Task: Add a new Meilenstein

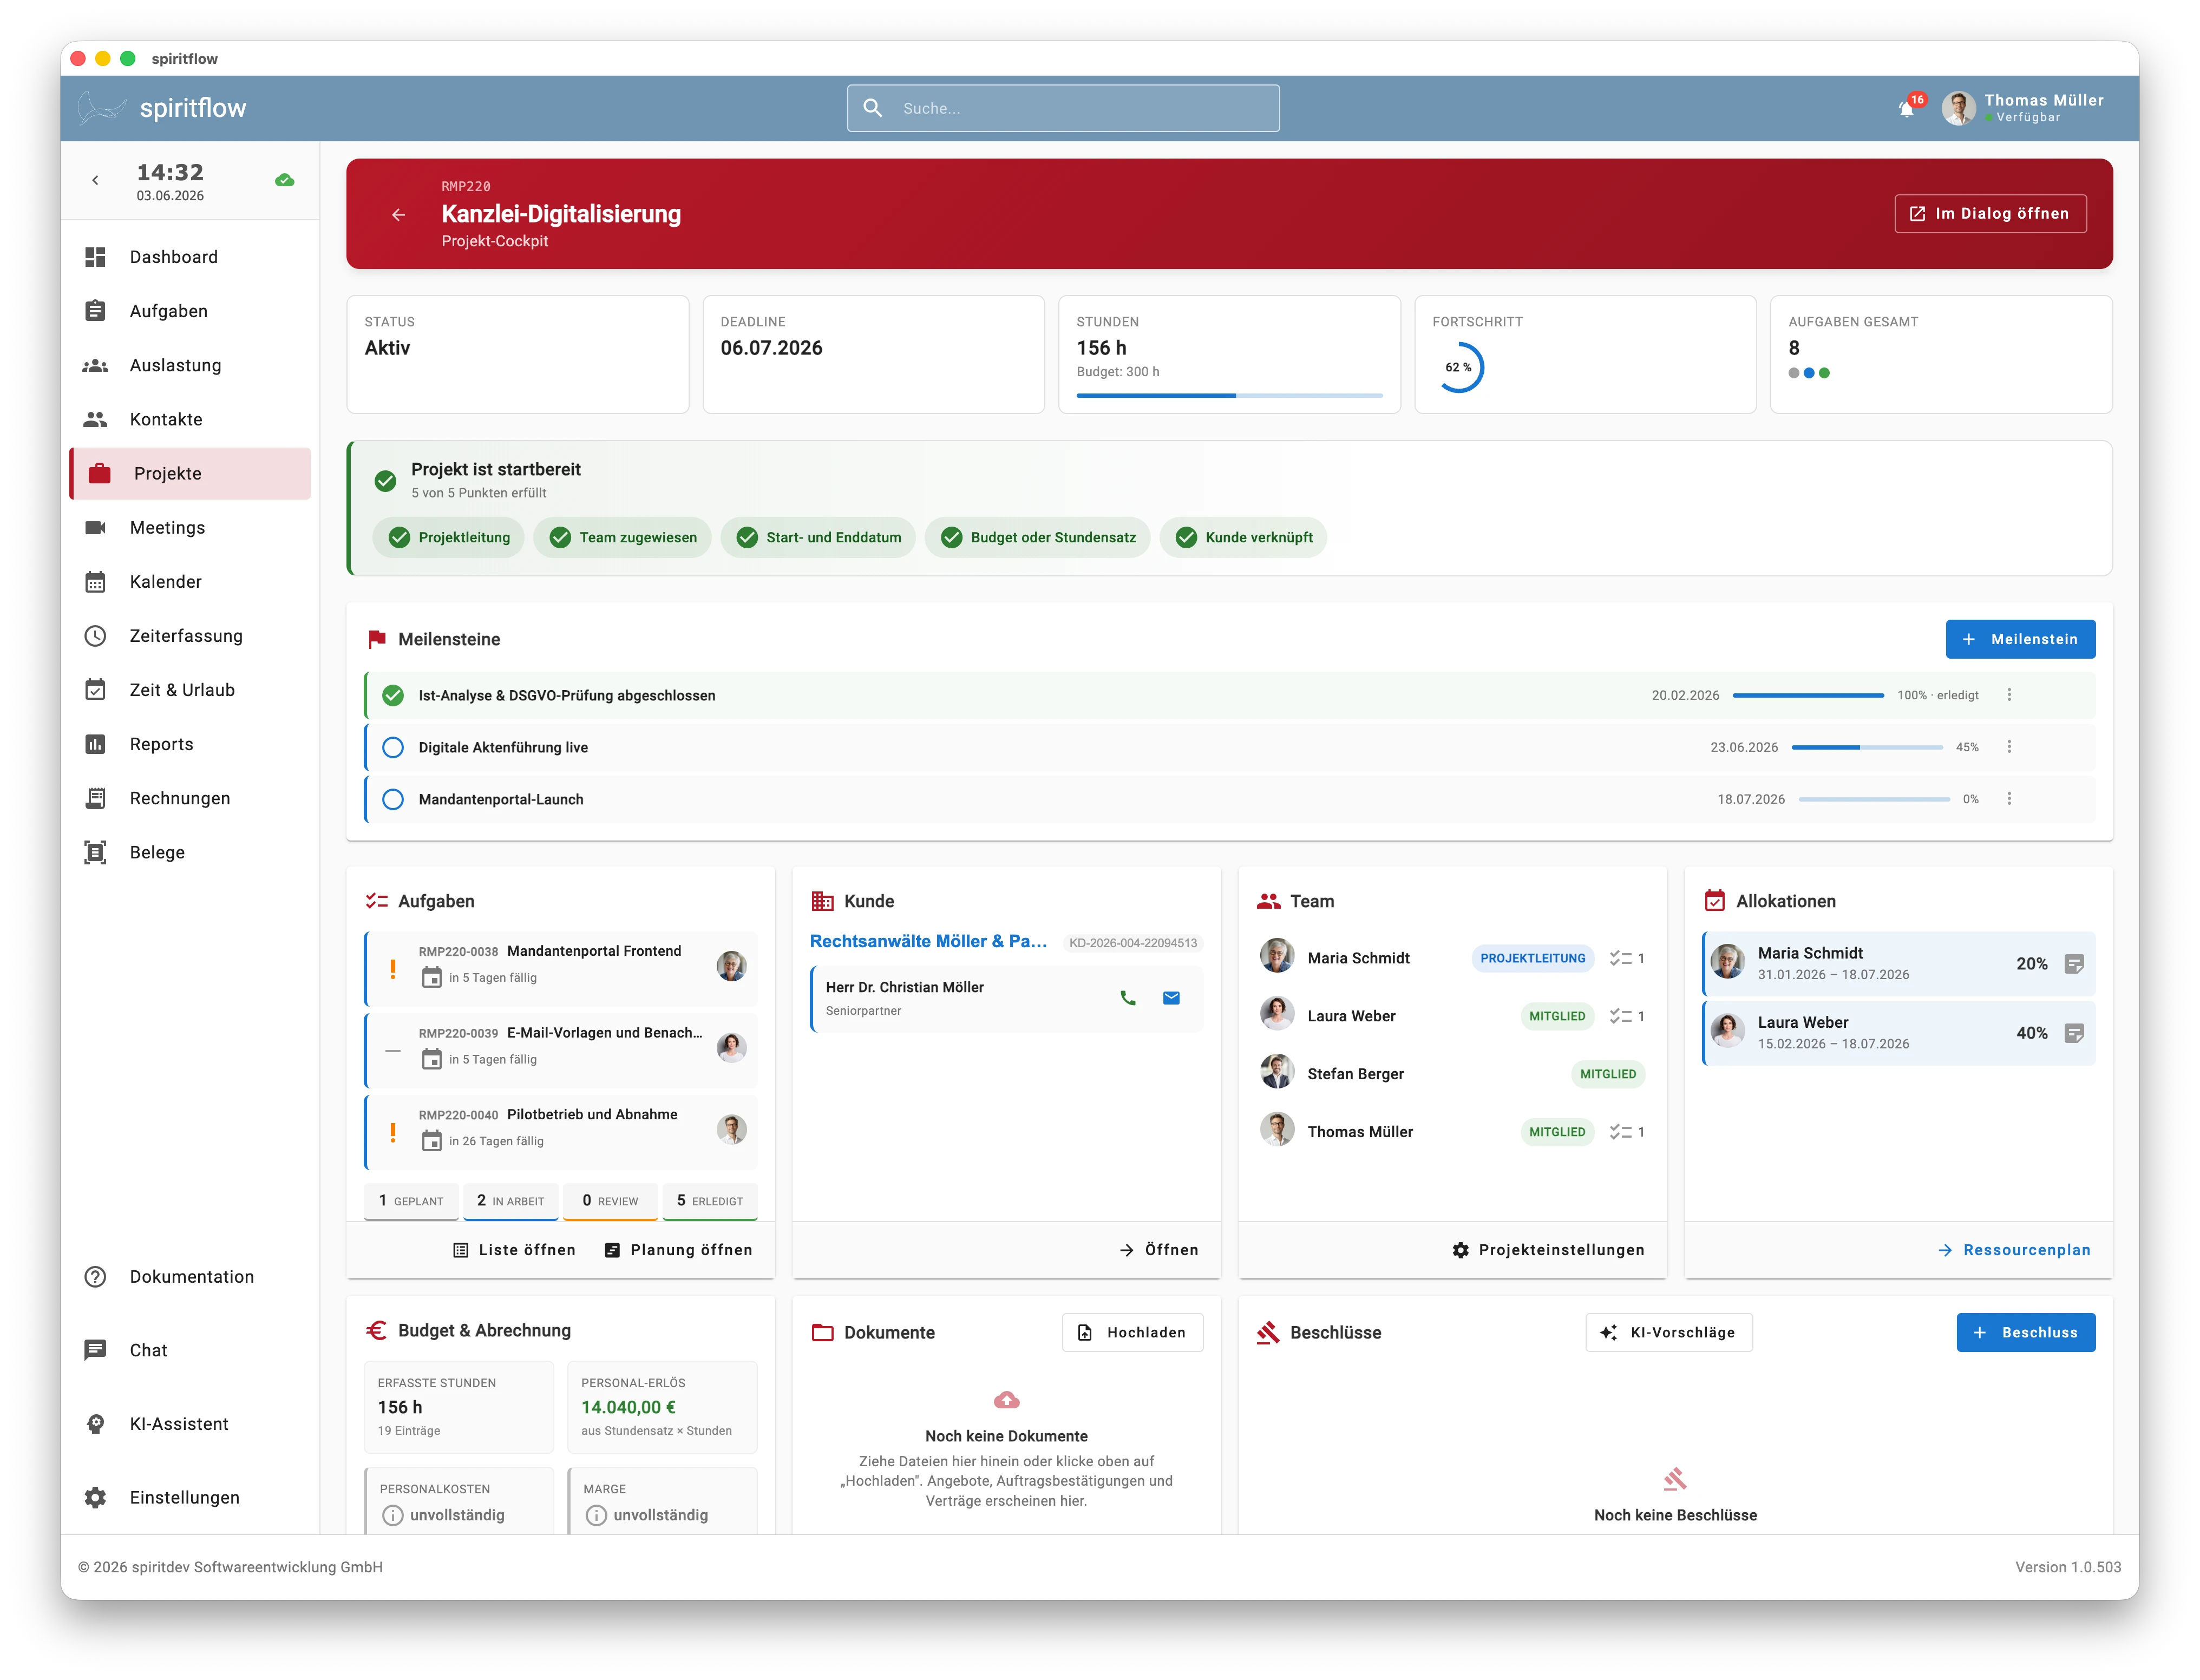Action: click(x=2020, y=639)
